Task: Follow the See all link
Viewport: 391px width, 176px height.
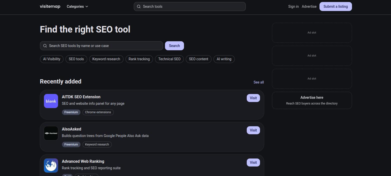Action: (258, 82)
